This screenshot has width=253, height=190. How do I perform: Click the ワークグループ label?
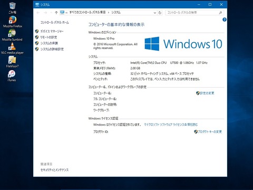click(x=101, y=110)
